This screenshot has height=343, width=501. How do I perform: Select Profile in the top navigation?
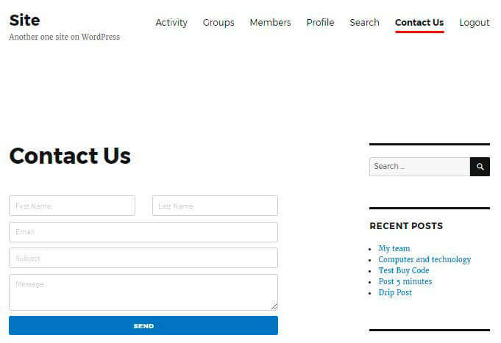click(x=320, y=23)
